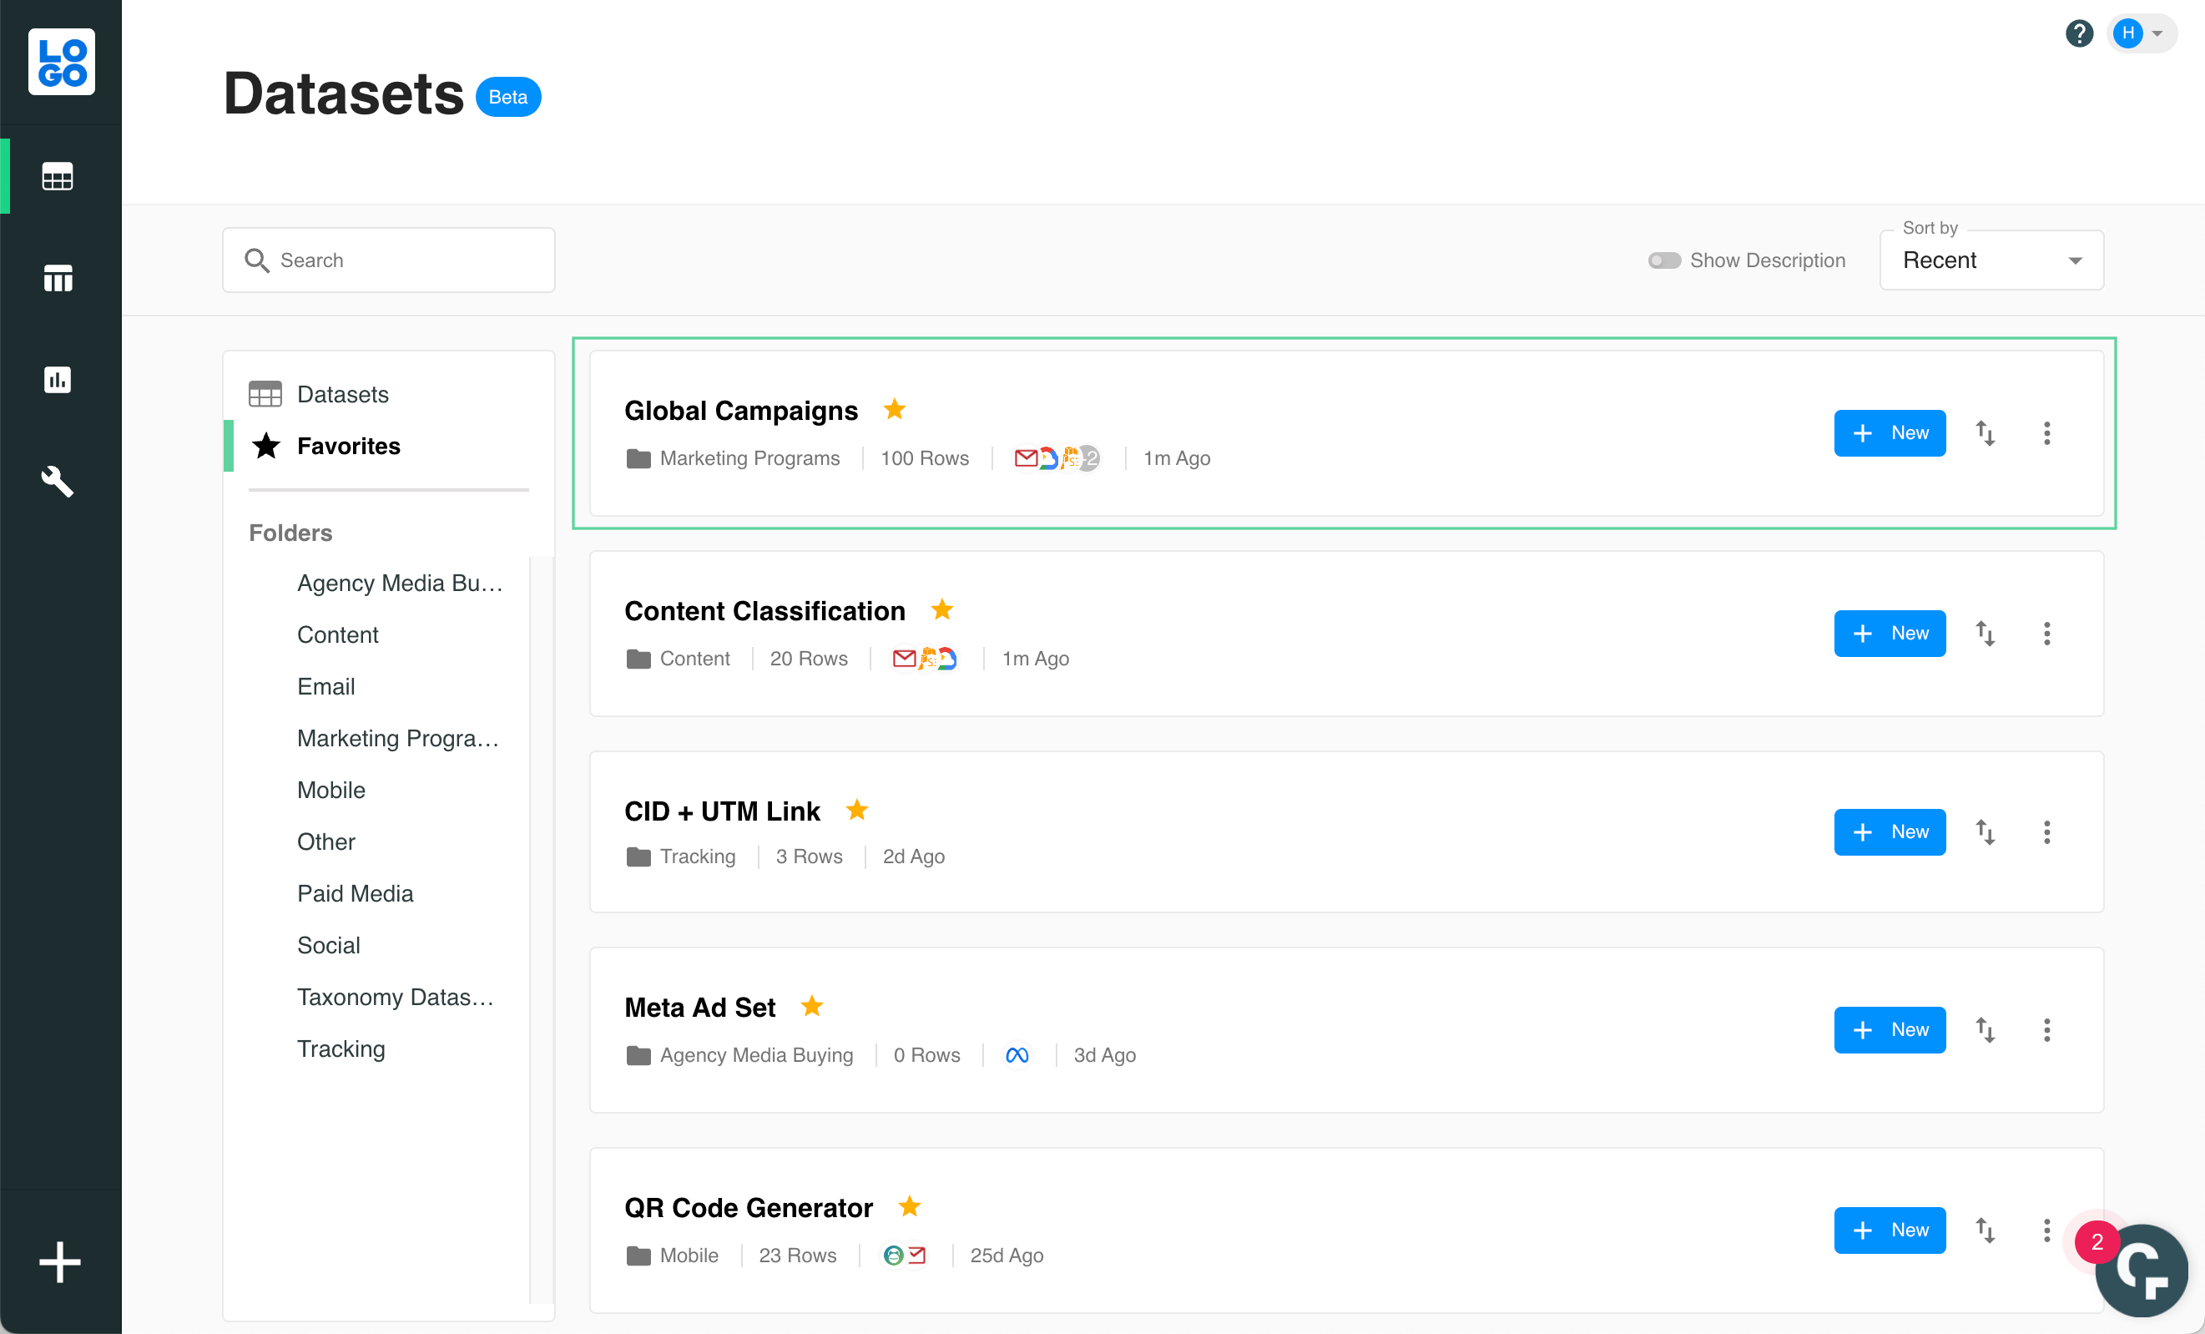Open the Datasets grid icon in sidebar
2205x1334 pixels.
pyautogui.click(x=58, y=176)
